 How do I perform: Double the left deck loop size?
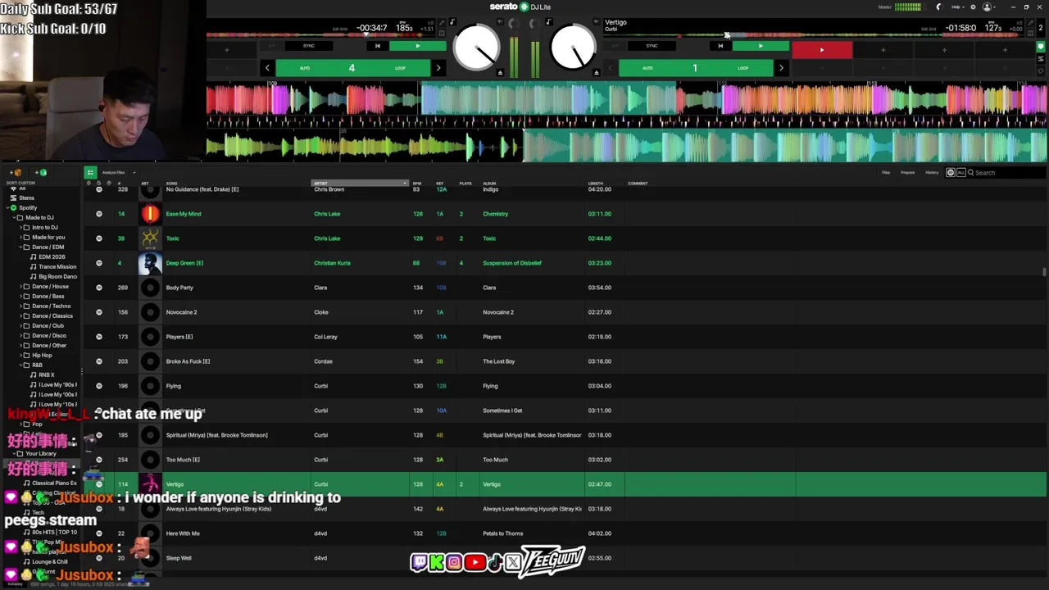click(438, 68)
